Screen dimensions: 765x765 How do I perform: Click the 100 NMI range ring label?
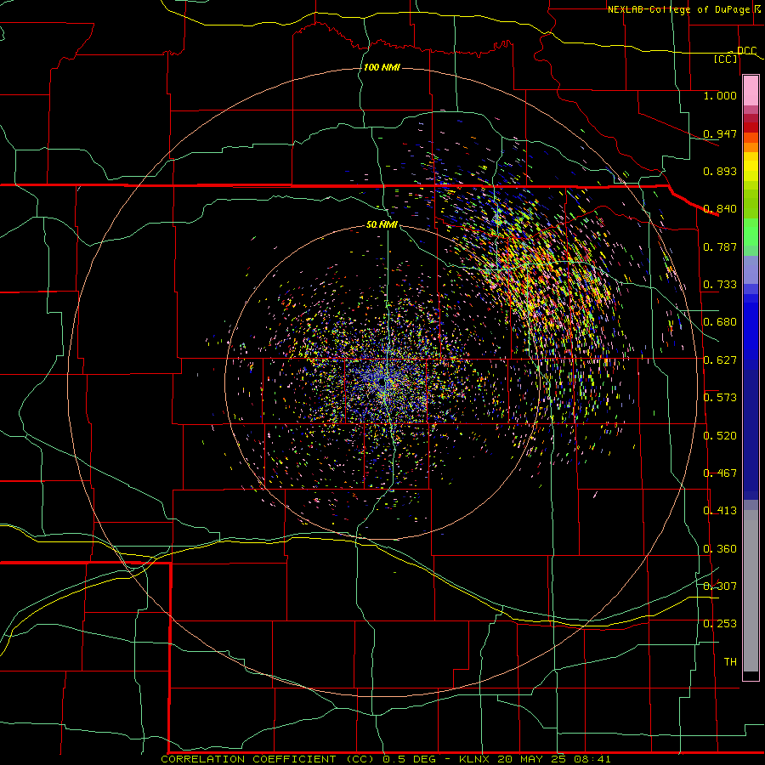(382, 67)
